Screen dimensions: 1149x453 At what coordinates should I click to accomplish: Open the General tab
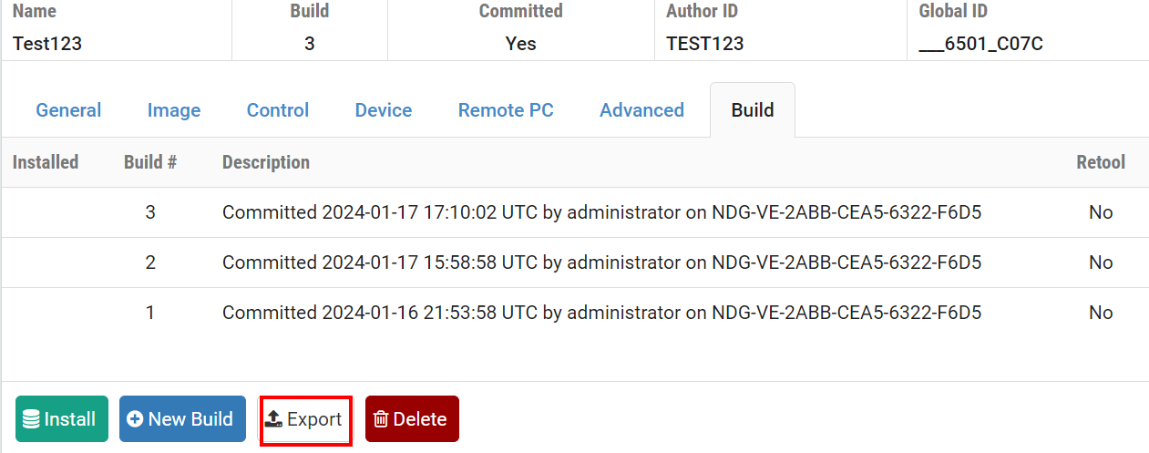pyautogui.click(x=68, y=110)
